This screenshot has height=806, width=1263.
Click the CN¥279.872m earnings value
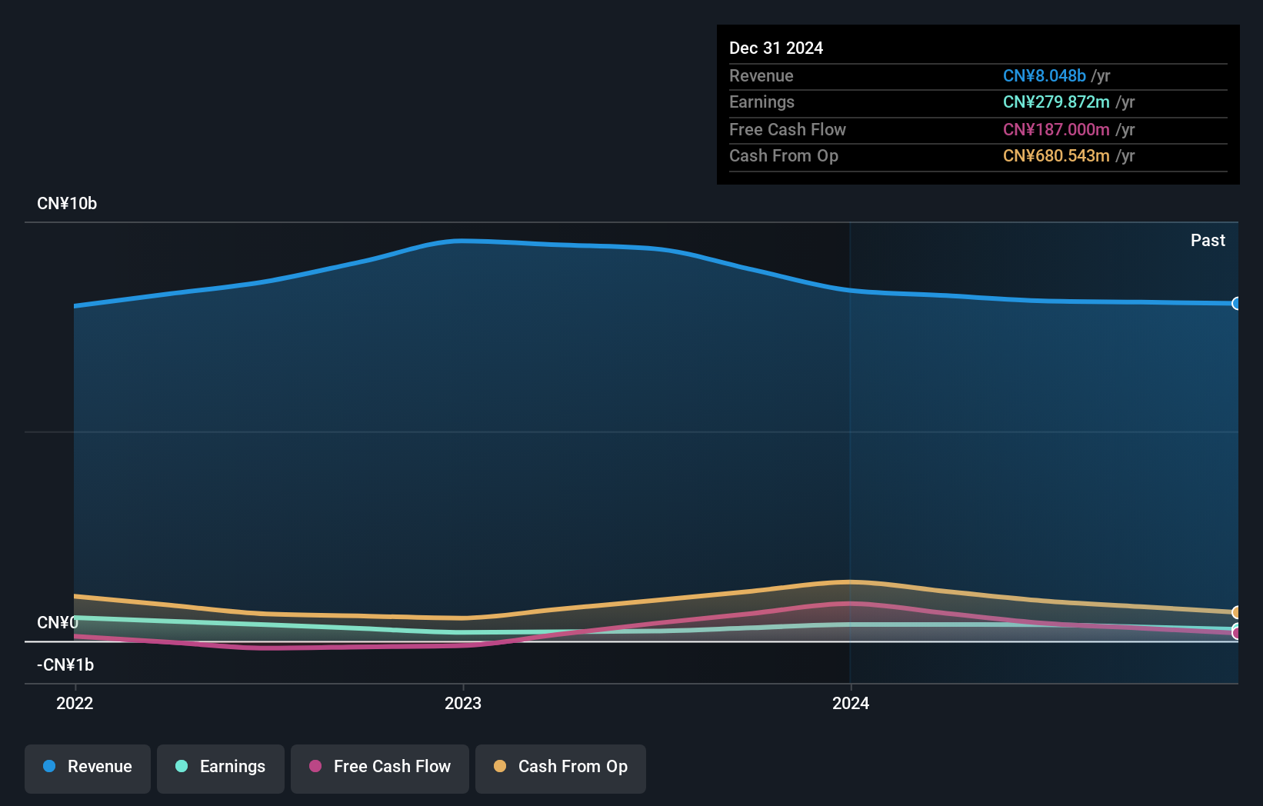click(1056, 102)
